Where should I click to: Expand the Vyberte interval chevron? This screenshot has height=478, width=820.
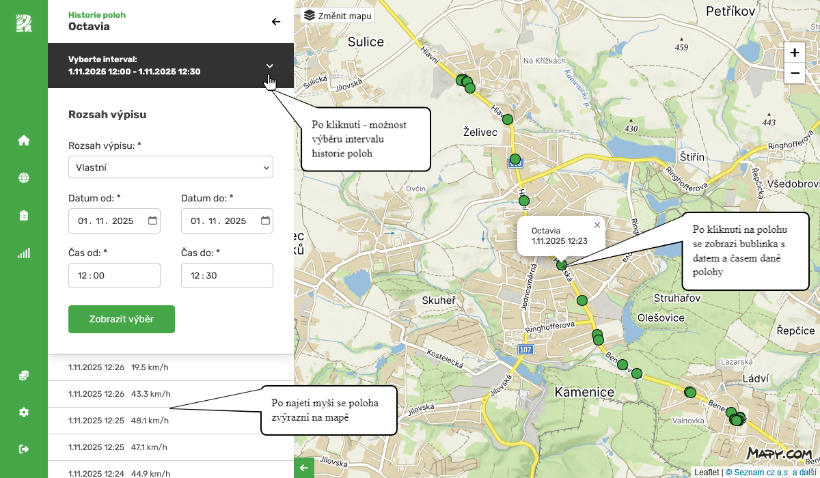pos(270,66)
